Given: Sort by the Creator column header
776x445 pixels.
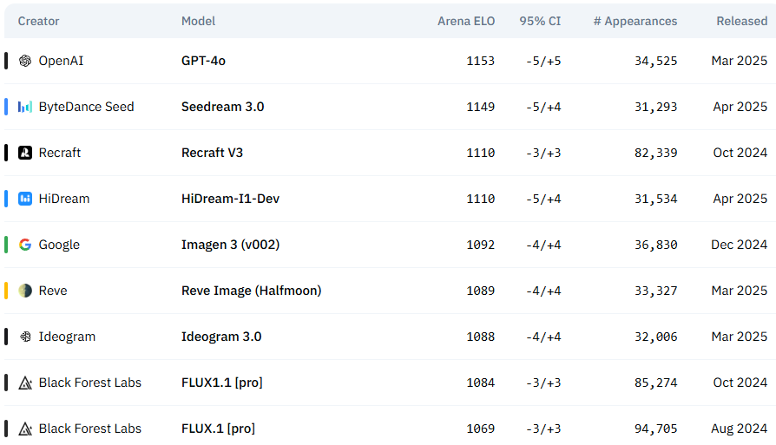Looking at the screenshot, I should pos(38,22).
